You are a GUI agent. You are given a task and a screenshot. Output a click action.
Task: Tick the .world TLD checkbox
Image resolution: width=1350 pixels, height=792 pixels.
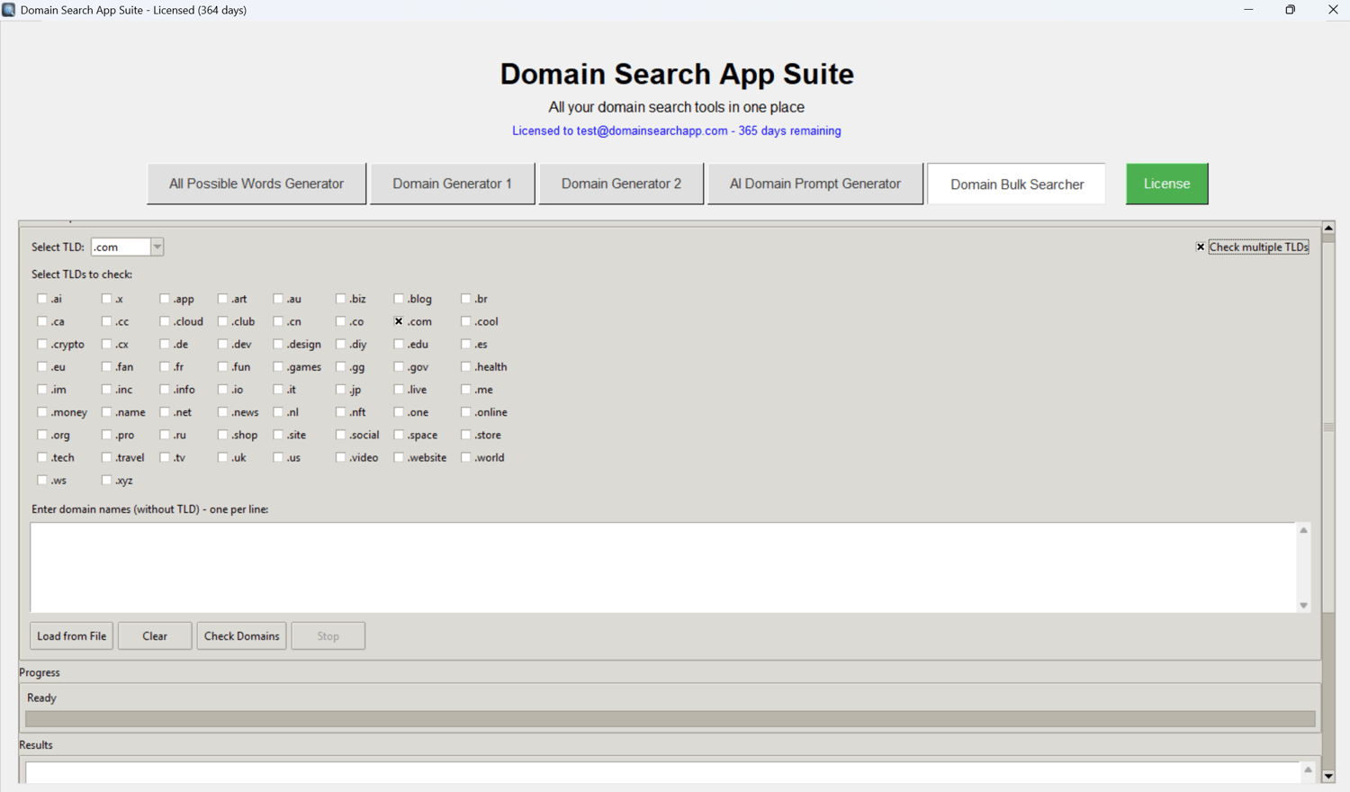pos(466,457)
